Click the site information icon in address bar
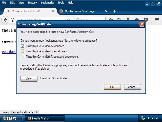 [13, 20]
